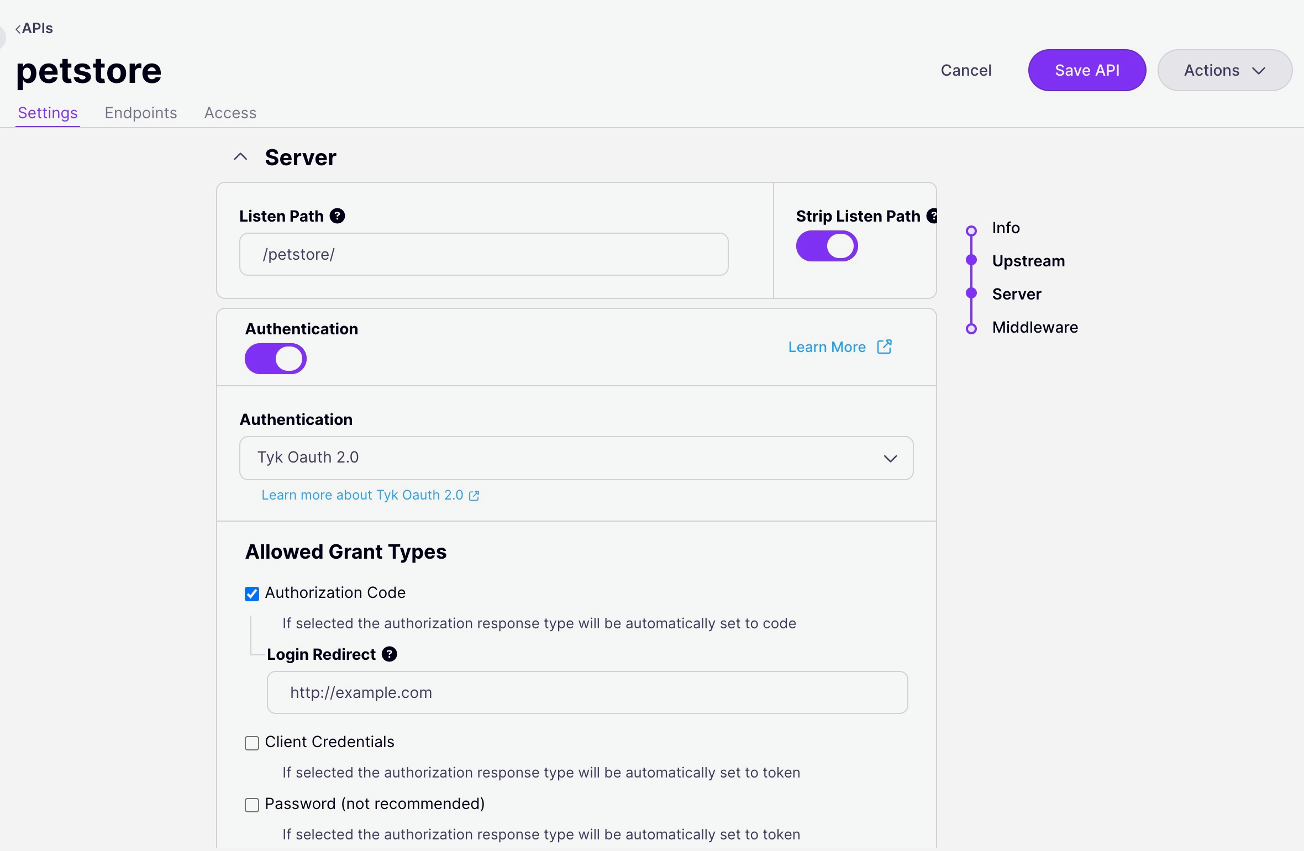Save the petstore API
1304x851 pixels.
[1087, 70]
